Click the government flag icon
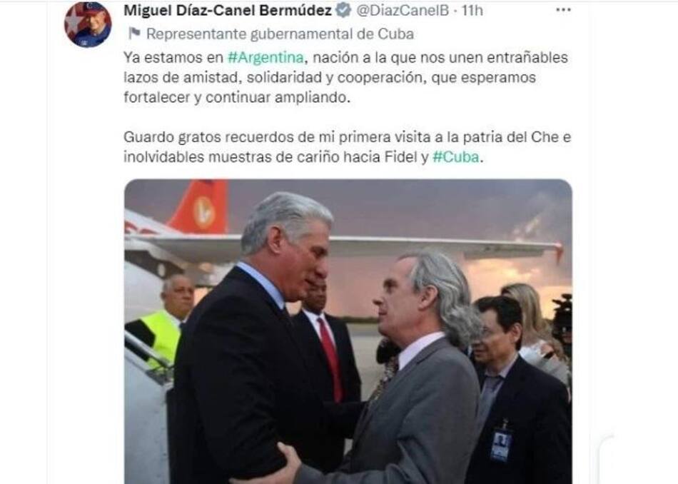The height and width of the screenshot is (484, 678). (134, 34)
